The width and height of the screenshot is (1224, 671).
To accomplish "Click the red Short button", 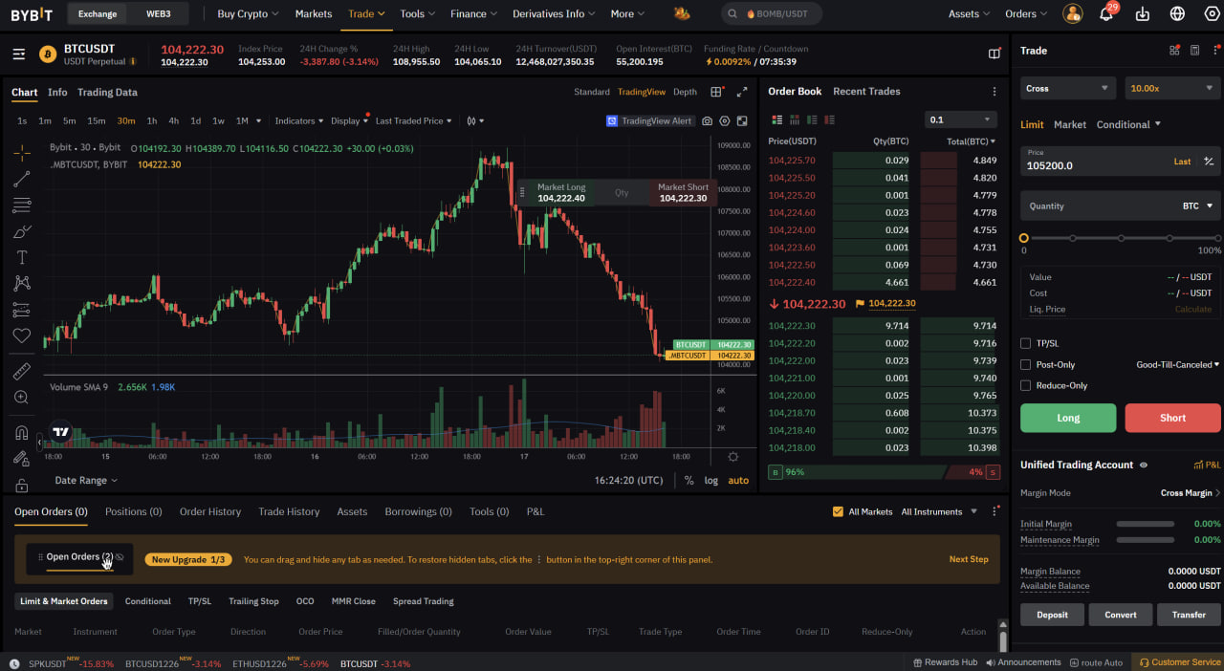I will pyautogui.click(x=1172, y=418).
